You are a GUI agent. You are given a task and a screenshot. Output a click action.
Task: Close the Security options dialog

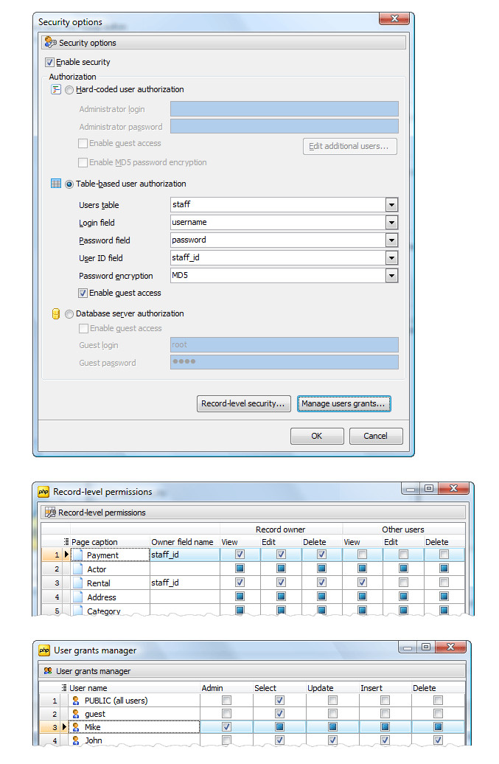(394, 18)
